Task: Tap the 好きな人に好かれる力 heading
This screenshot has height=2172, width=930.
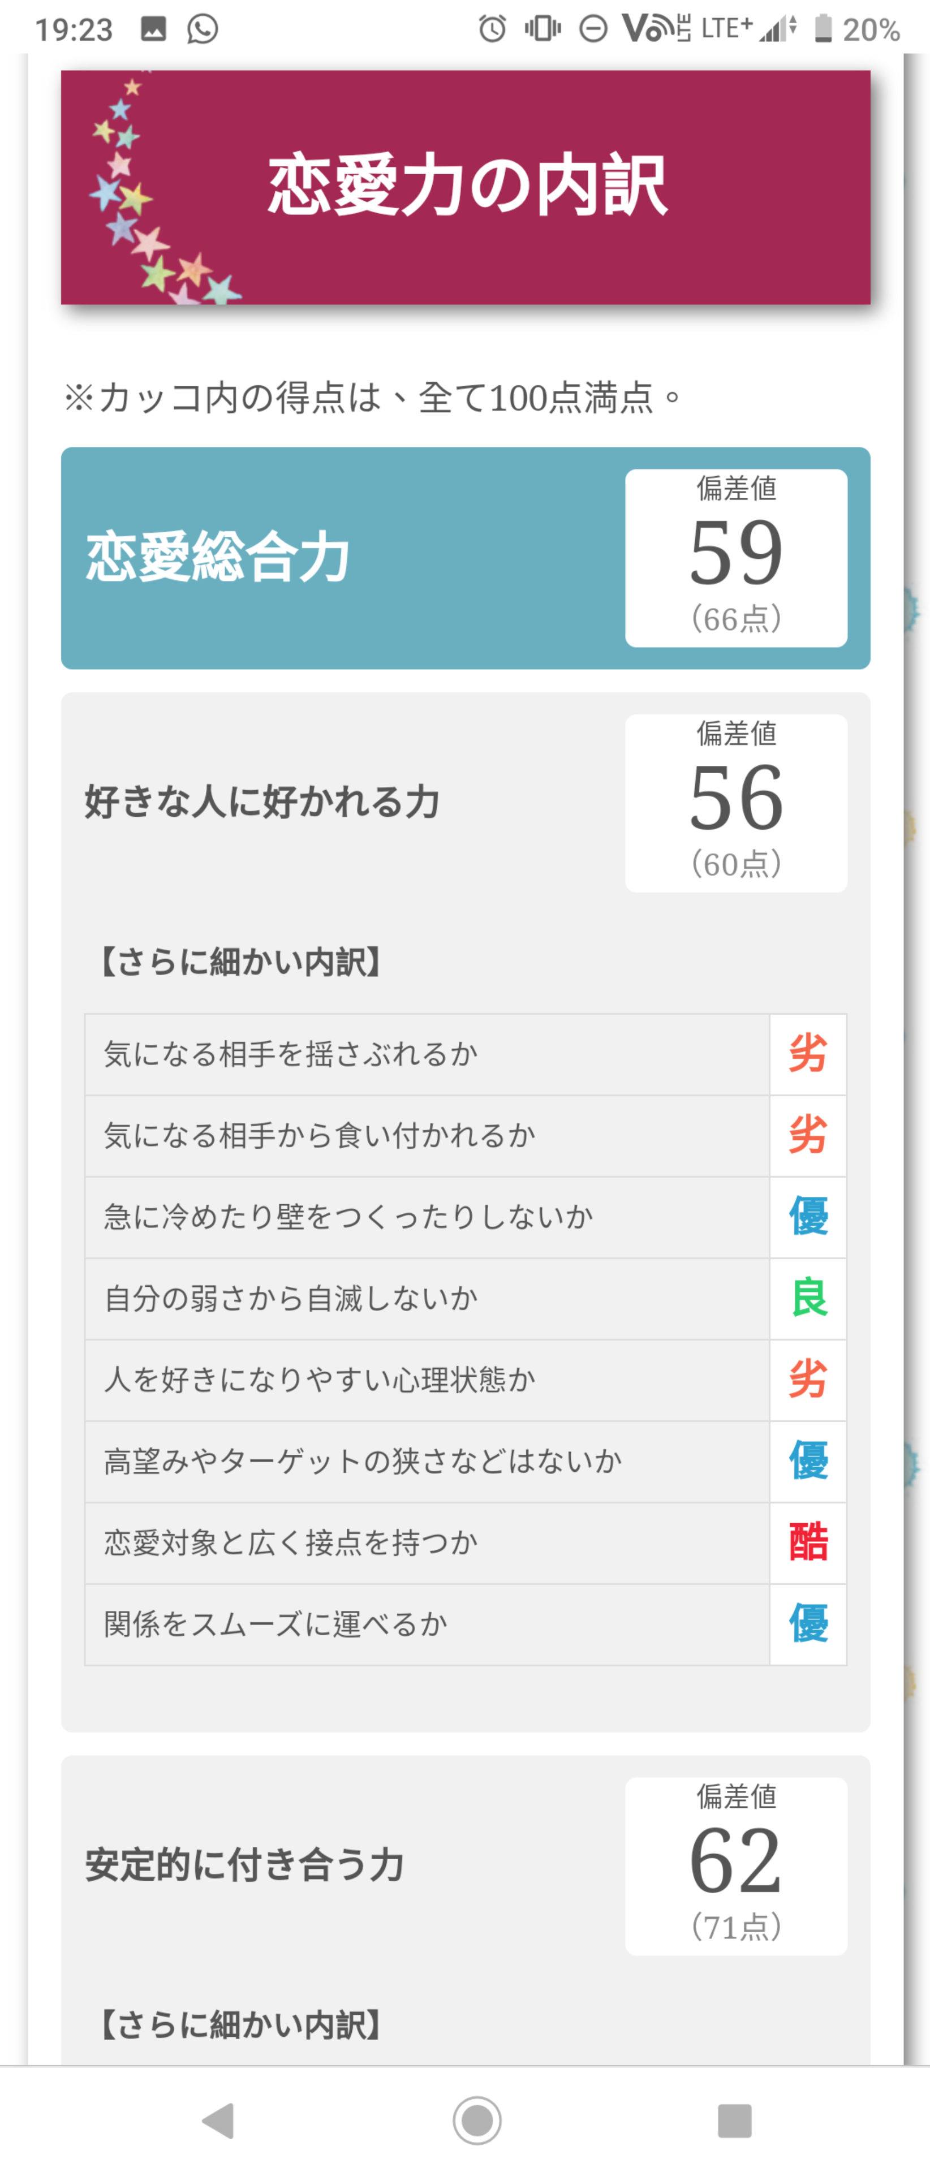Action: [x=262, y=801]
